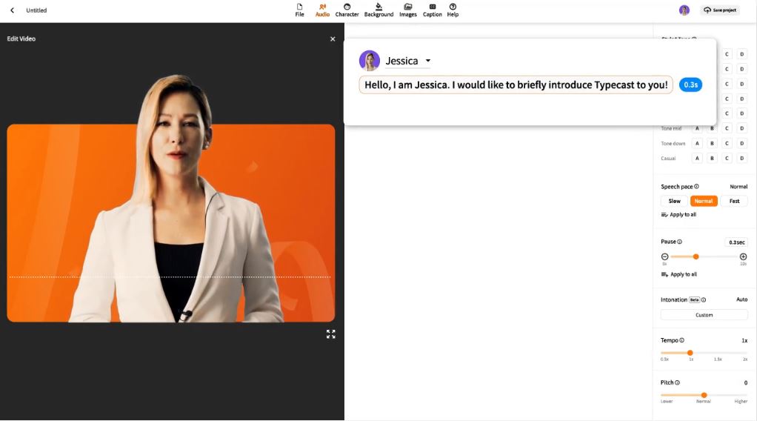The height and width of the screenshot is (421, 757).
Task: Open the Audio menu
Action: (x=322, y=10)
